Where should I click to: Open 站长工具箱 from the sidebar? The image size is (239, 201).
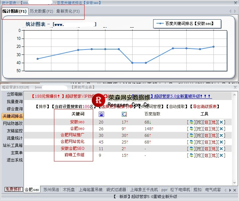[x=13, y=146]
